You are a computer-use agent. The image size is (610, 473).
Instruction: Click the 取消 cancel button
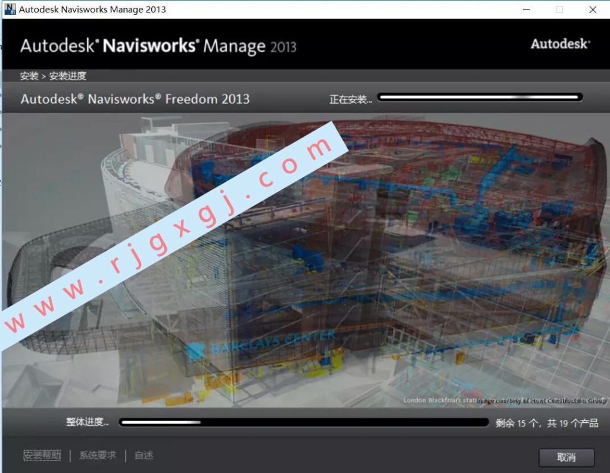(566, 458)
